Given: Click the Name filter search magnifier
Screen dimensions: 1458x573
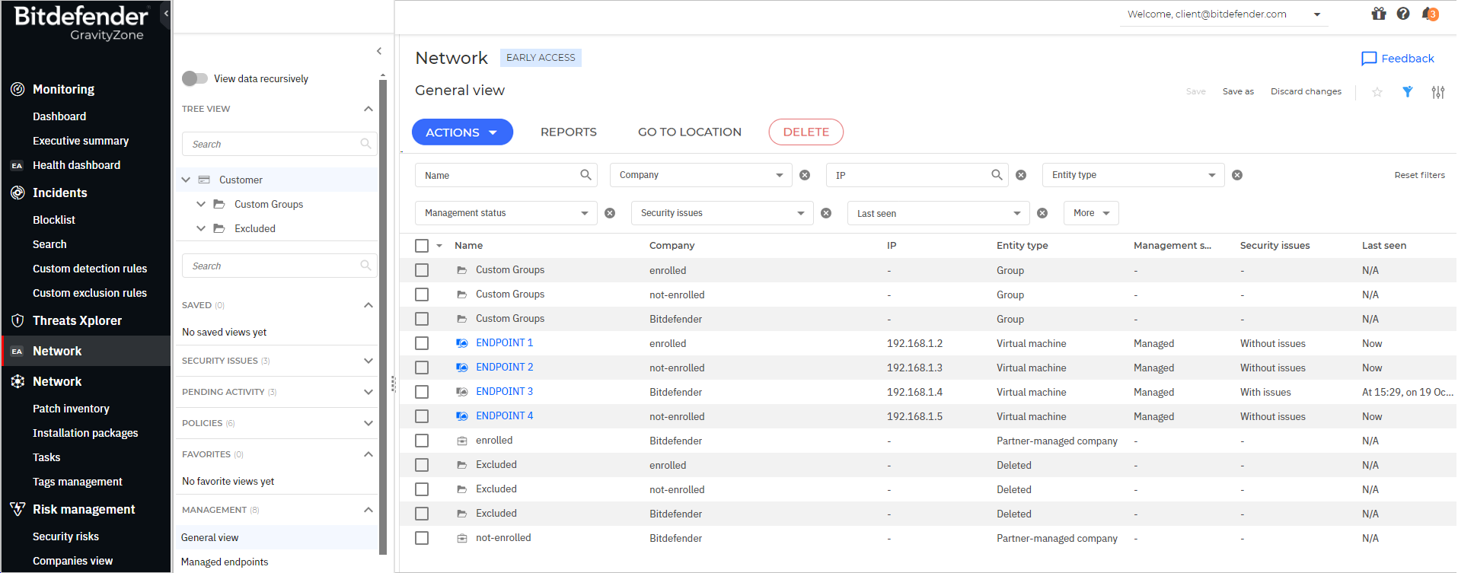Looking at the screenshot, I should pyautogui.click(x=585, y=175).
